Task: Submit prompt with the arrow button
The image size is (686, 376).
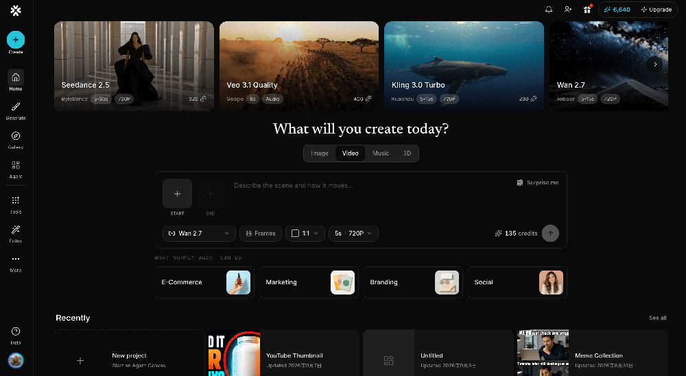Action: click(550, 233)
